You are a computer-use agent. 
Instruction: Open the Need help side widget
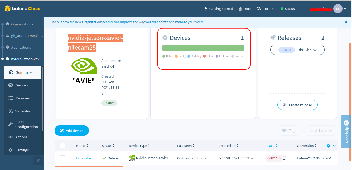click(x=347, y=131)
